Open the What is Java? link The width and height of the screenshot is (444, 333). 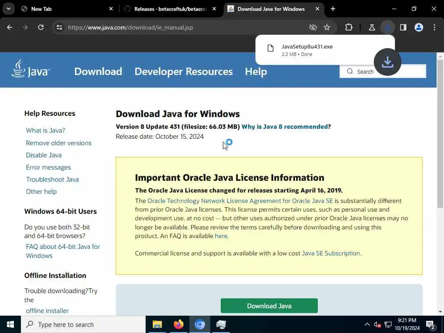coord(46,130)
